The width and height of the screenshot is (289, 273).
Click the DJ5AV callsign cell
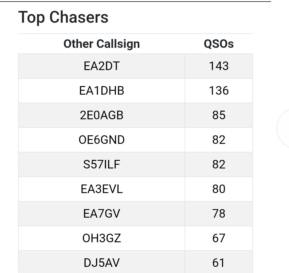pyautogui.click(x=101, y=263)
